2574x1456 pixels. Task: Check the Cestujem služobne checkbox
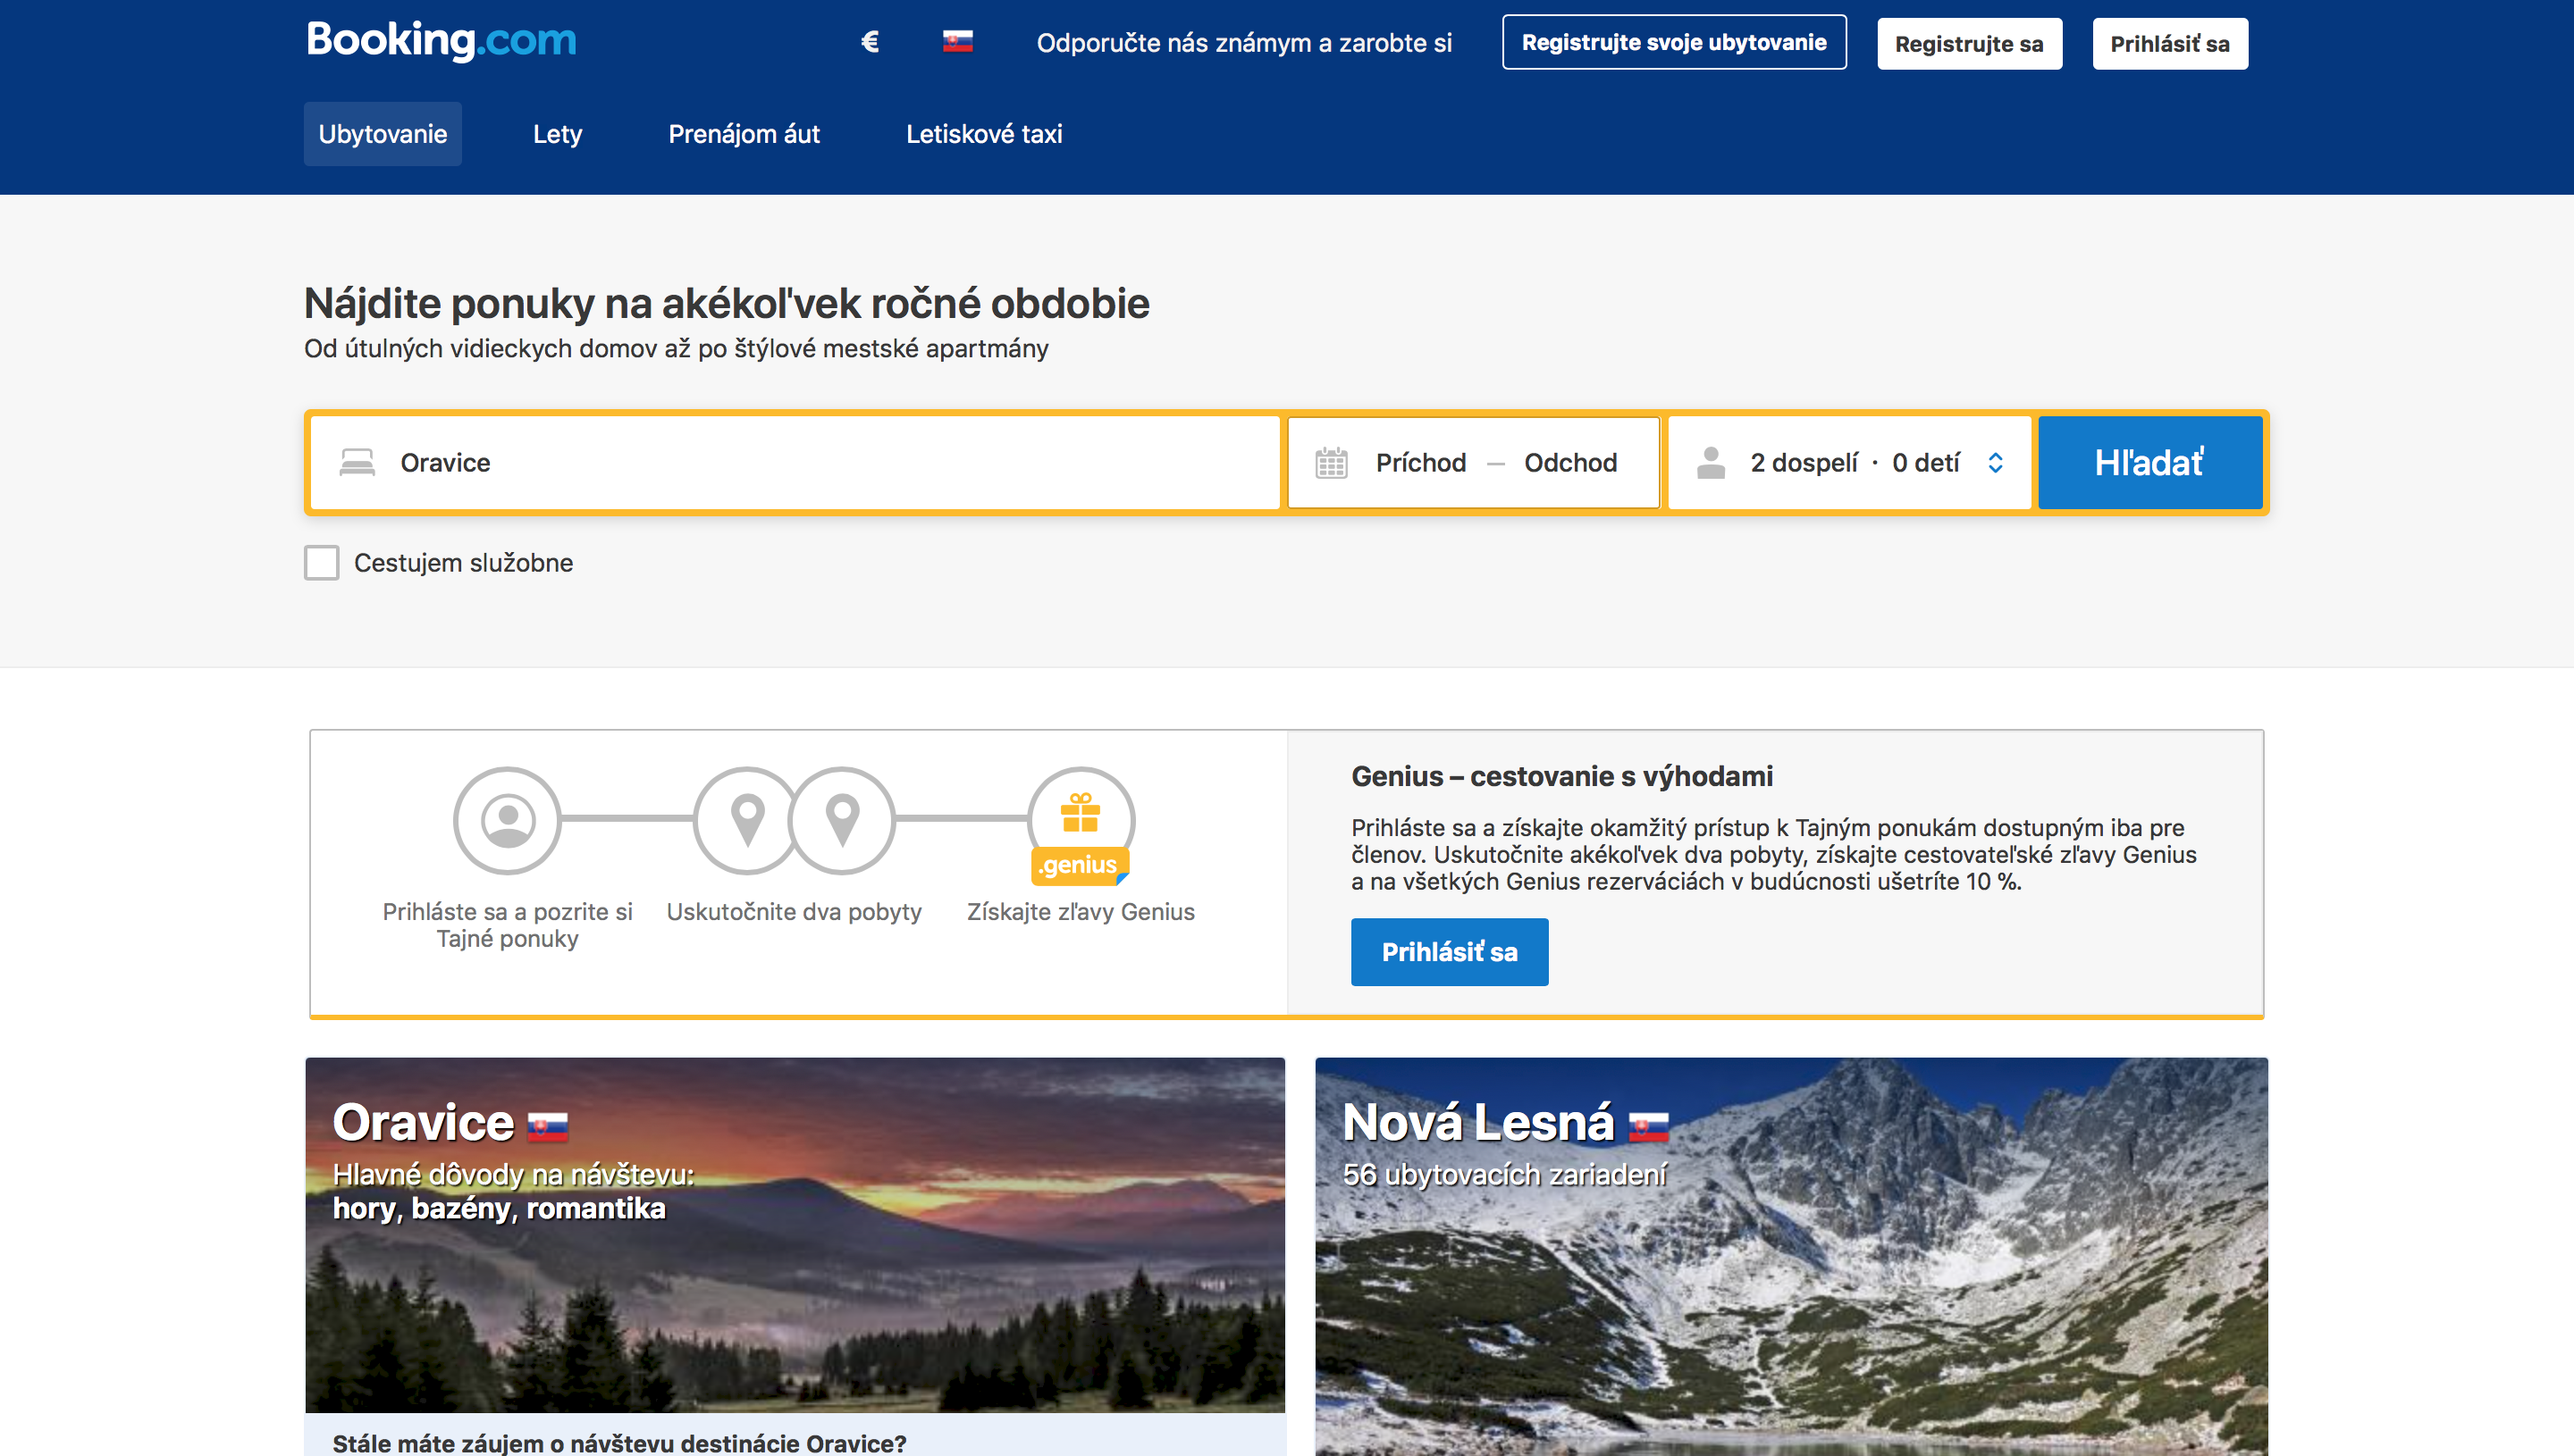tap(321, 563)
